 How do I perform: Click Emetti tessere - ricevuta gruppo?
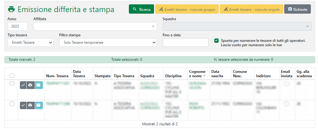[x=187, y=9]
